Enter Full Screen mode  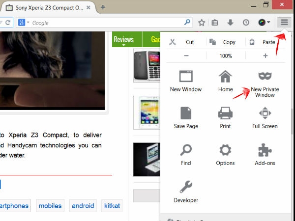[x=265, y=118]
